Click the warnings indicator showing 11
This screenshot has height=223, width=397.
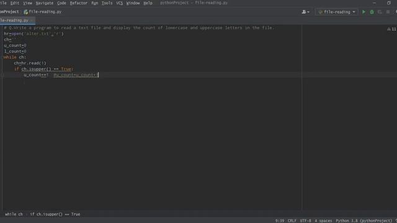[391, 29]
